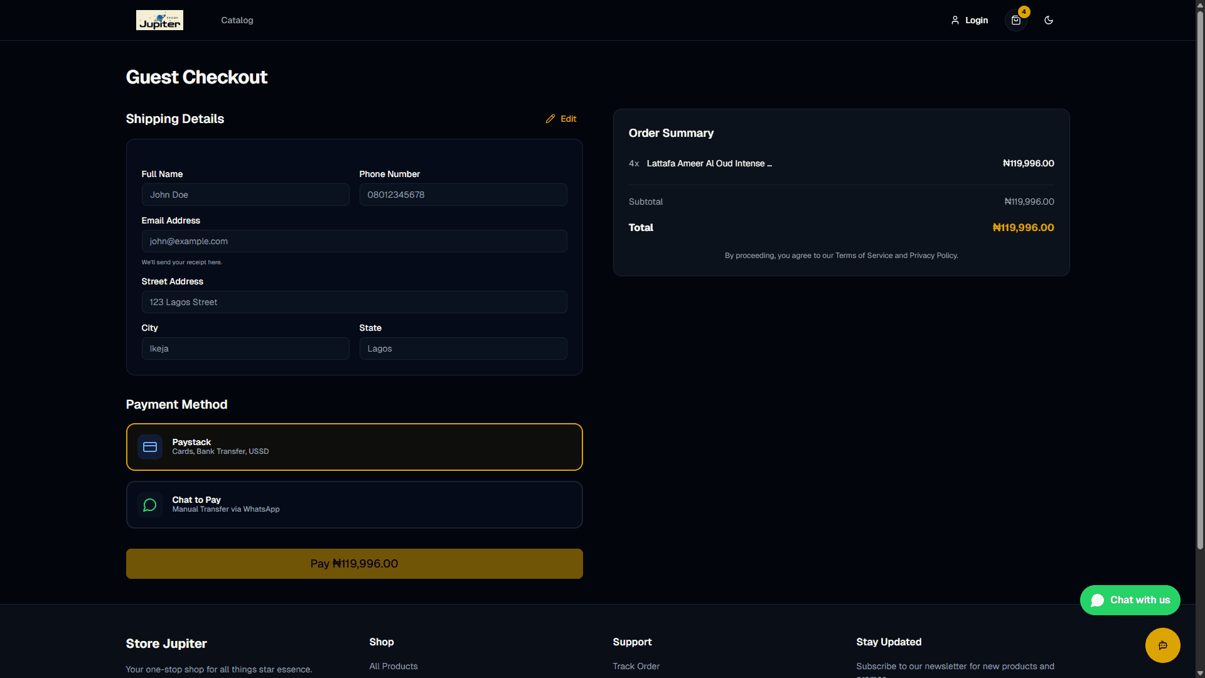Click the Pay ₦119,996.00 button

coord(355,564)
